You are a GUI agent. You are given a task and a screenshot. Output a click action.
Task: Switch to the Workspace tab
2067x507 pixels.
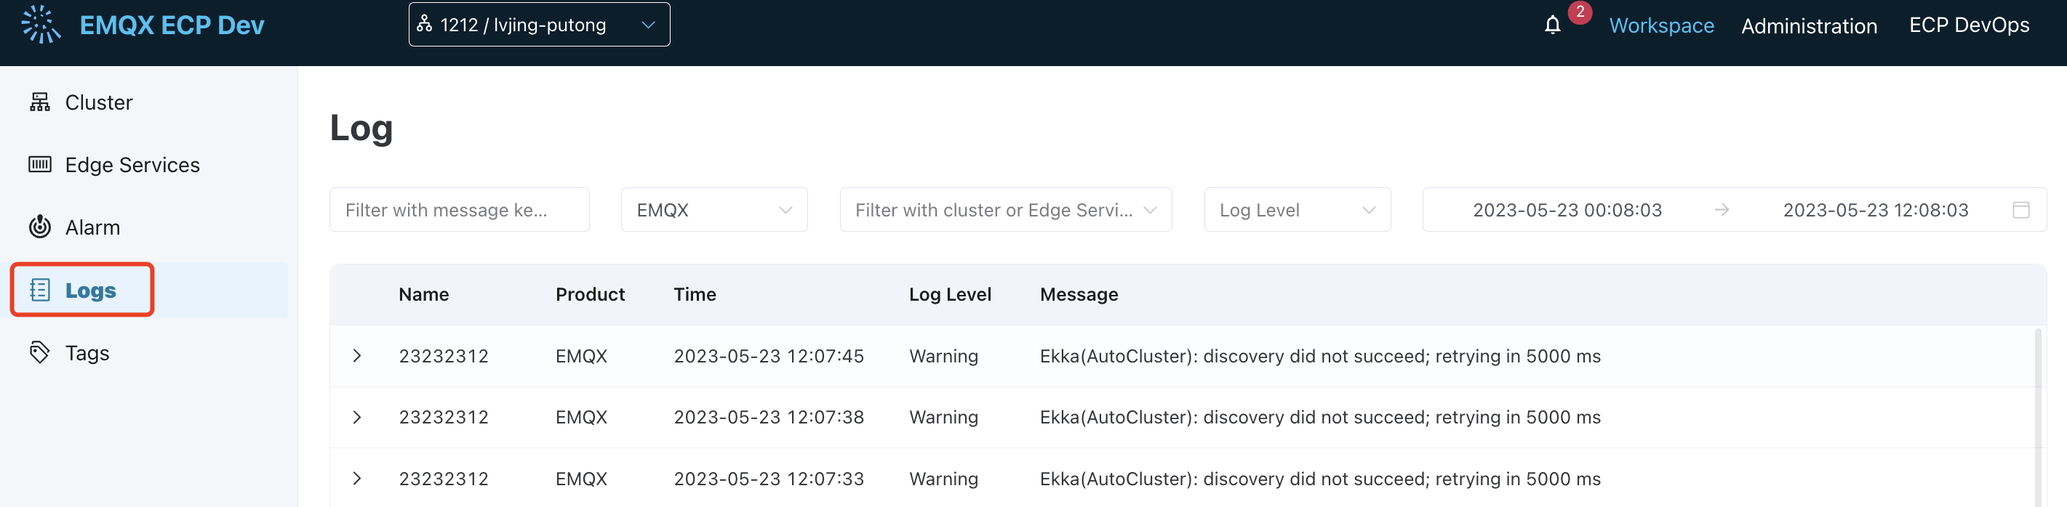[x=1661, y=25]
